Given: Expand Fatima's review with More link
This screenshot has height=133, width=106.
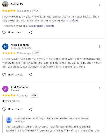Looking at the screenshot, I should coord(75,21).
